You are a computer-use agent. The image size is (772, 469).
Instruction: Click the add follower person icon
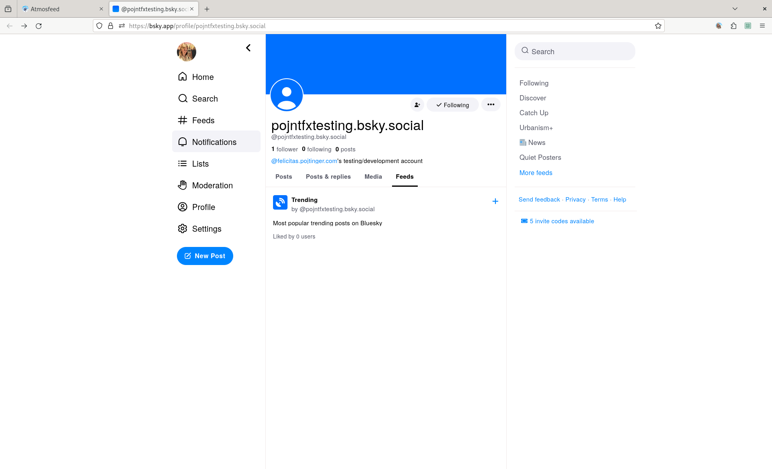click(417, 104)
